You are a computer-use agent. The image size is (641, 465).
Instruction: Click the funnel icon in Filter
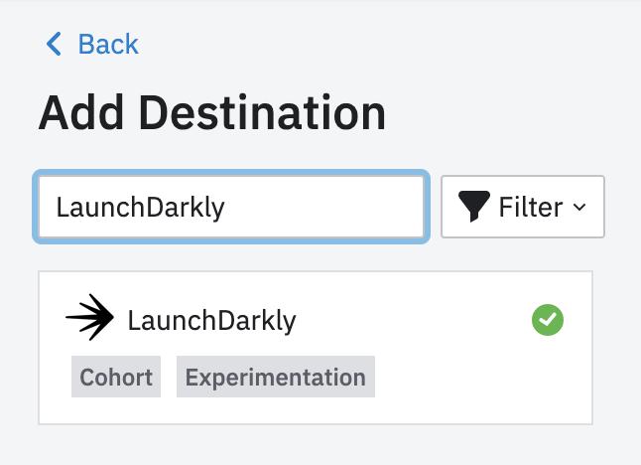[475, 207]
